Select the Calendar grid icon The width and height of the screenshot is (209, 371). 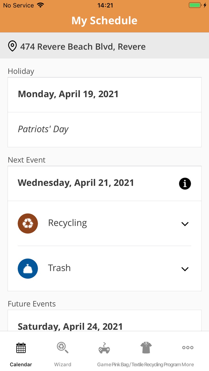tap(21, 348)
